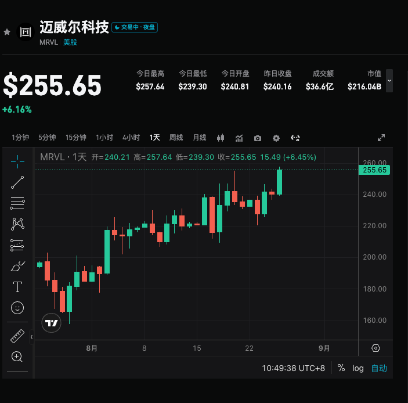Image resolution: width=408 pixels, height=403 pixels.
Task: Click the 市值 $216.04B value
Action: (364, 87)
